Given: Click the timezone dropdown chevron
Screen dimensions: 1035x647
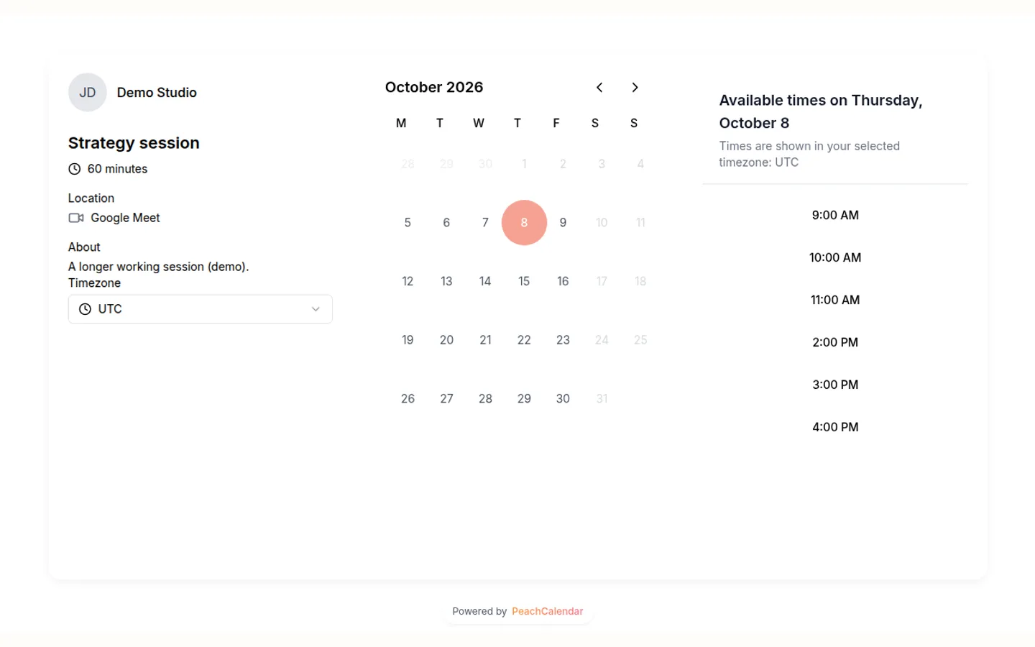Looking at the screenshot, I should tap(316, 309).
